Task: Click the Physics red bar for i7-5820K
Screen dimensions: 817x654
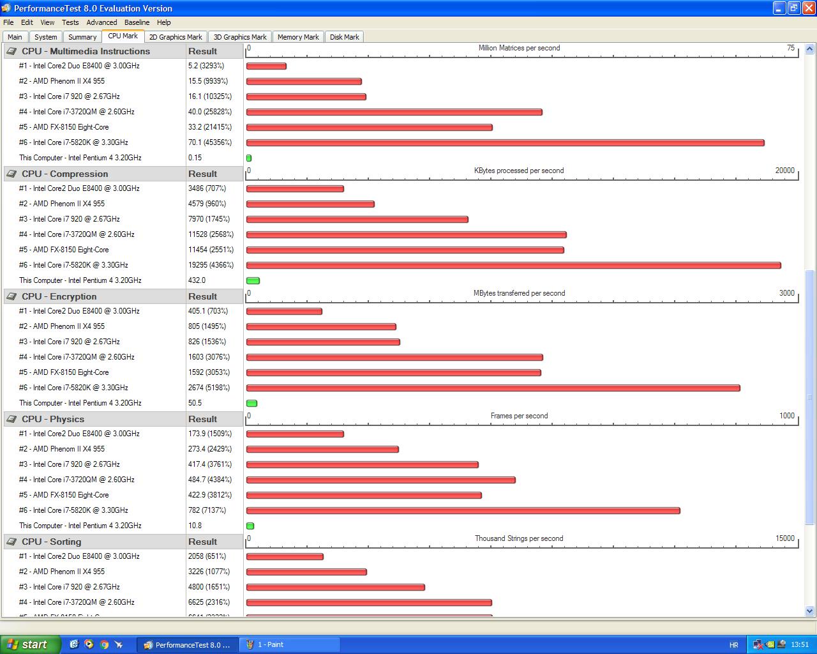Action: coord(463,511)
